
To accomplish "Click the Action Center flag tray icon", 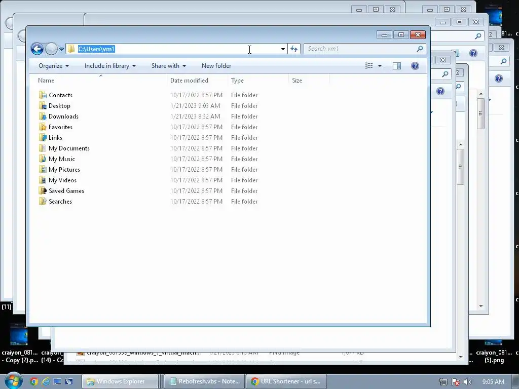I will tap(456, 382).
